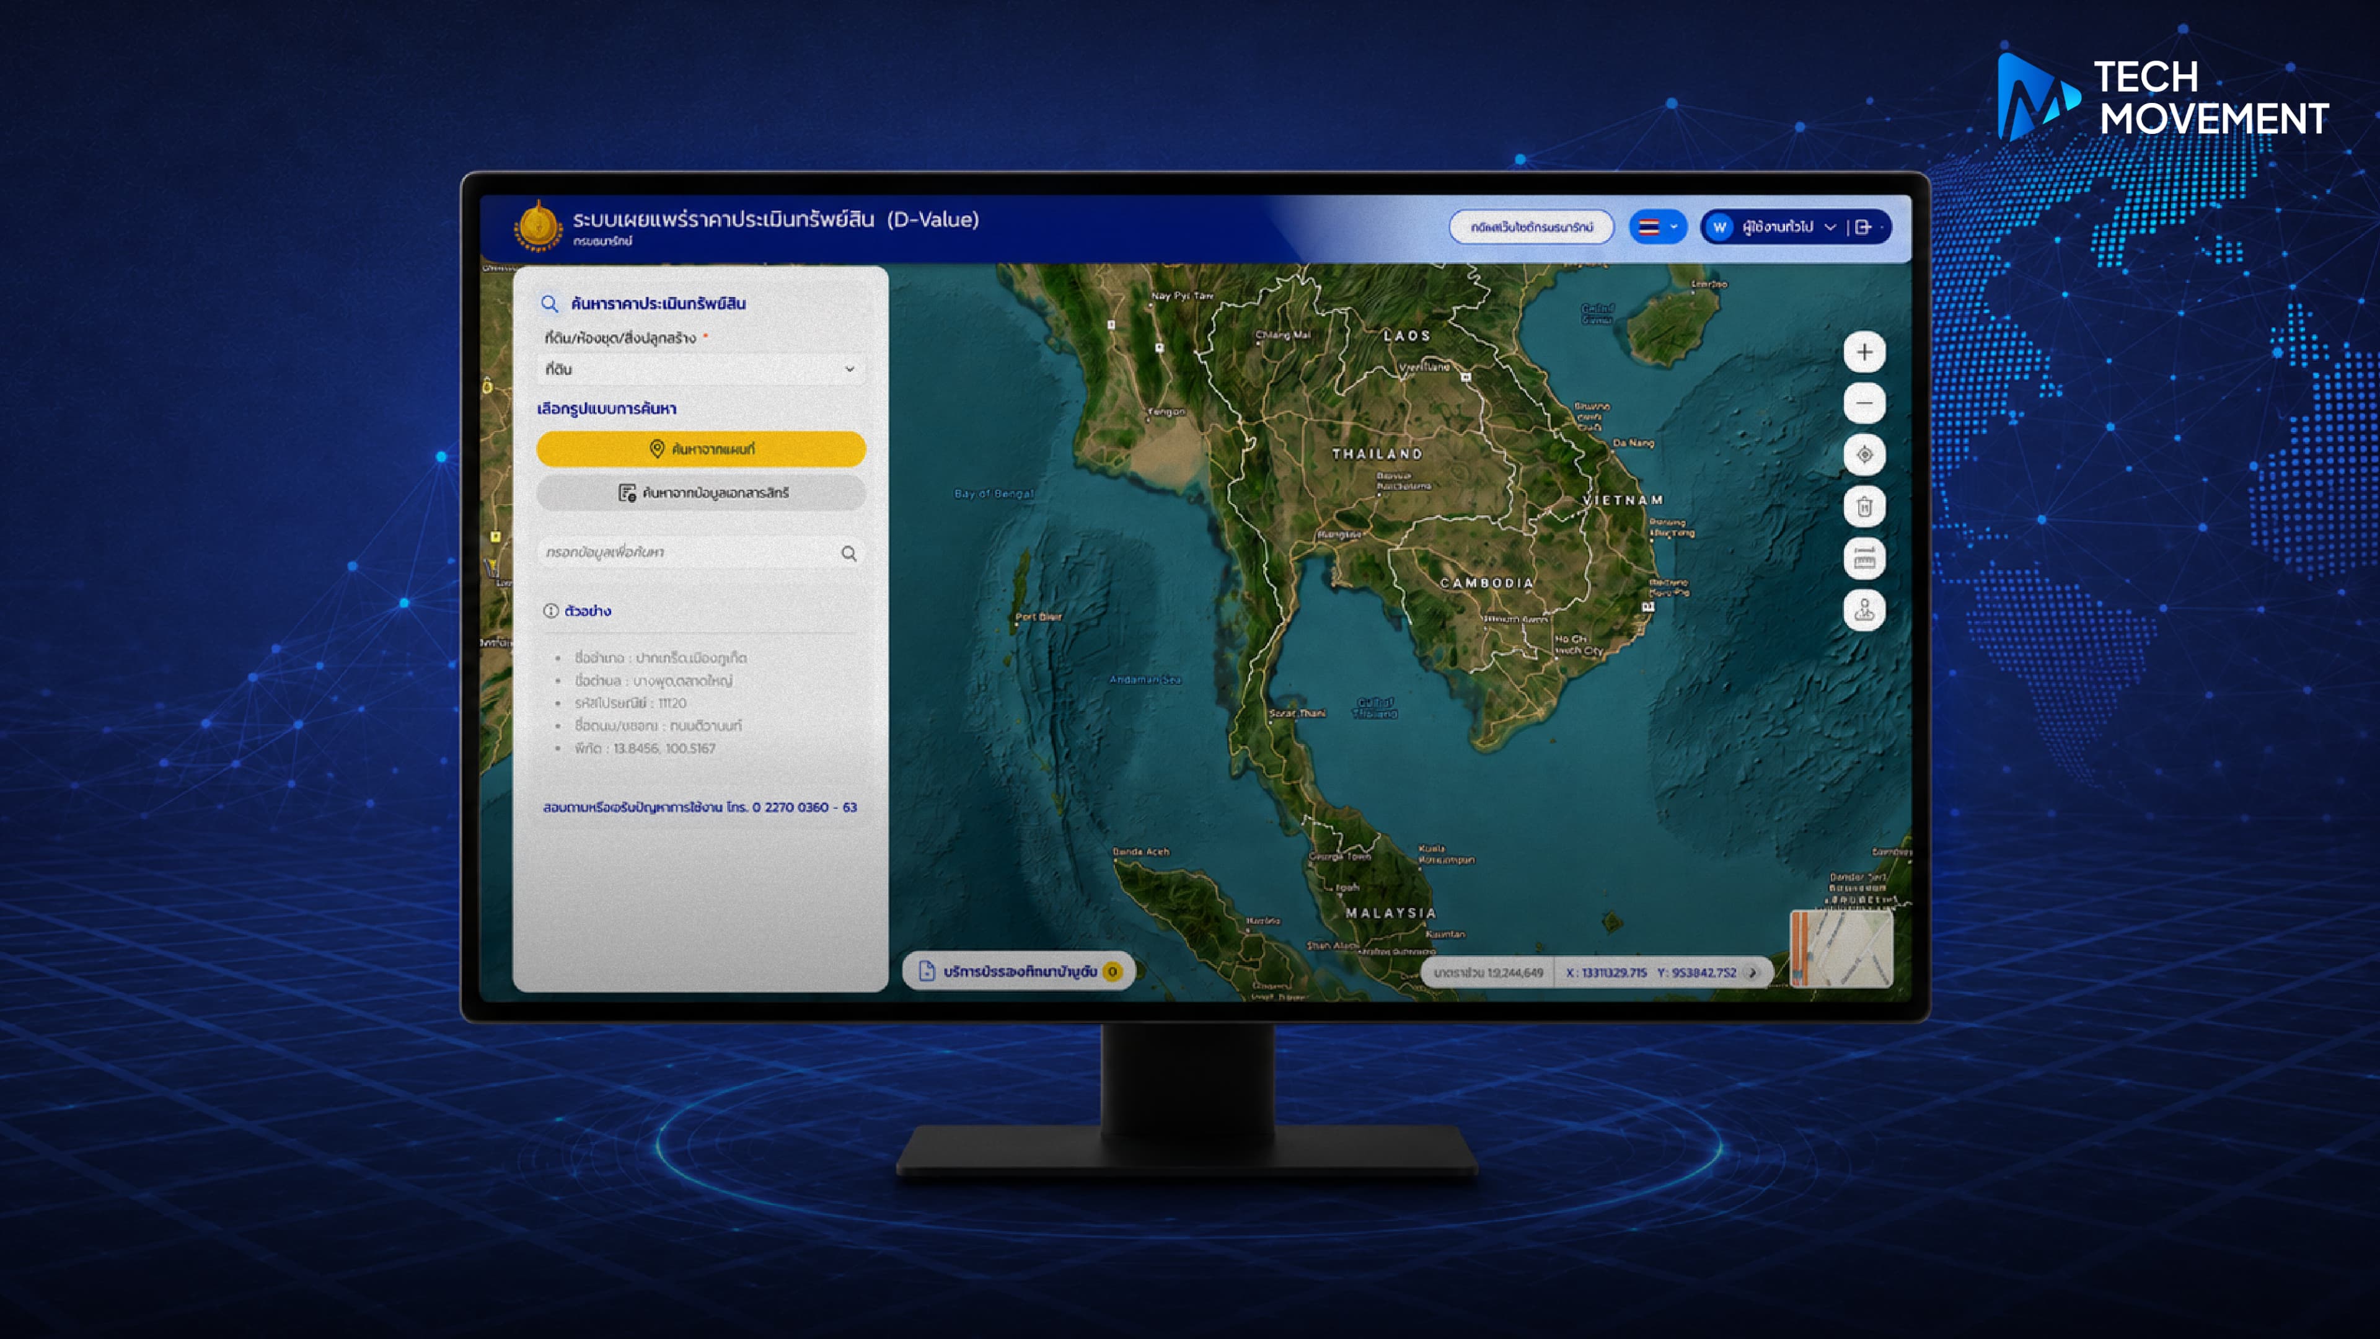
Task: Click the Da Nang city label
Action: coord(1634,444)
